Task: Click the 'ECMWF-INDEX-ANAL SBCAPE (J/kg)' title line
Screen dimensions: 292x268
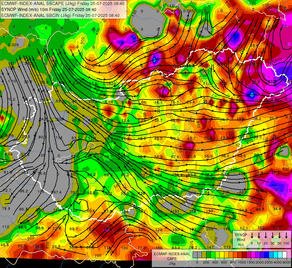Action: coord(63,4)
